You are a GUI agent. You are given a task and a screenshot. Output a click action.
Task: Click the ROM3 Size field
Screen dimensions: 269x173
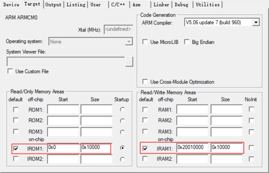(x=97, y=132)
